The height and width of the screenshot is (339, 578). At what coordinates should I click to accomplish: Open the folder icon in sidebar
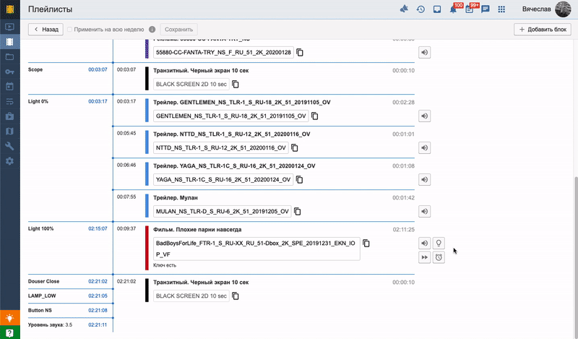[10, 57]
